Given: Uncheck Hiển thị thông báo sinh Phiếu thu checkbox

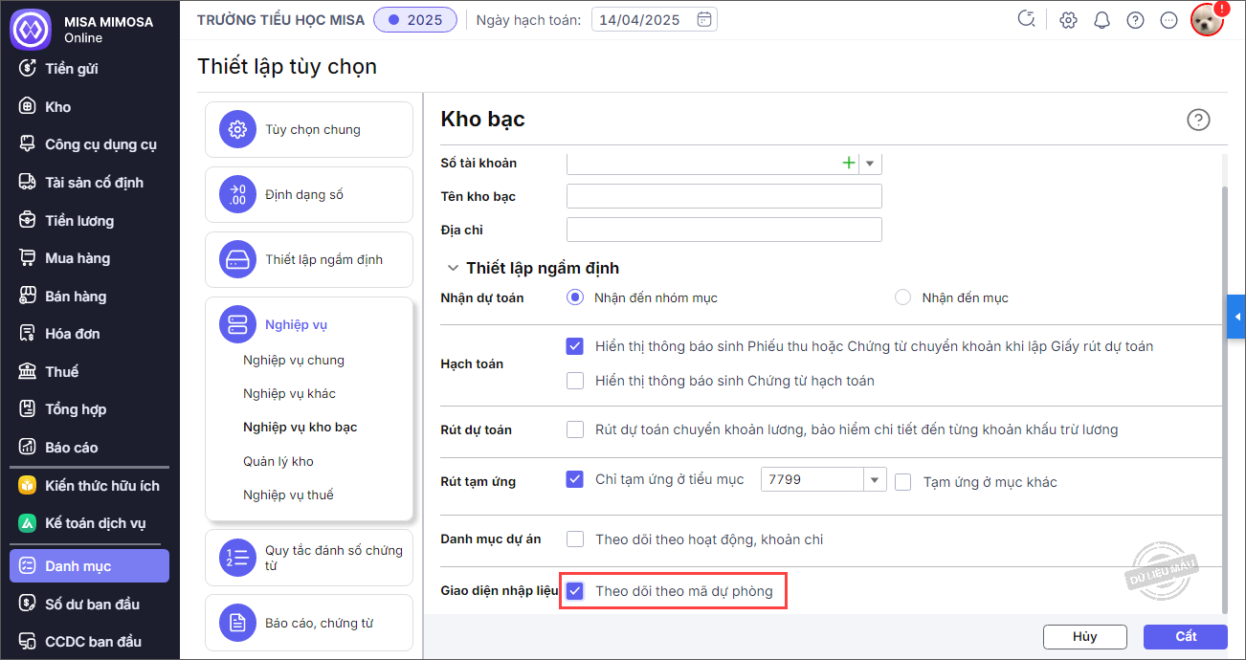Looking at the screenshot, I should click(575, 346).
